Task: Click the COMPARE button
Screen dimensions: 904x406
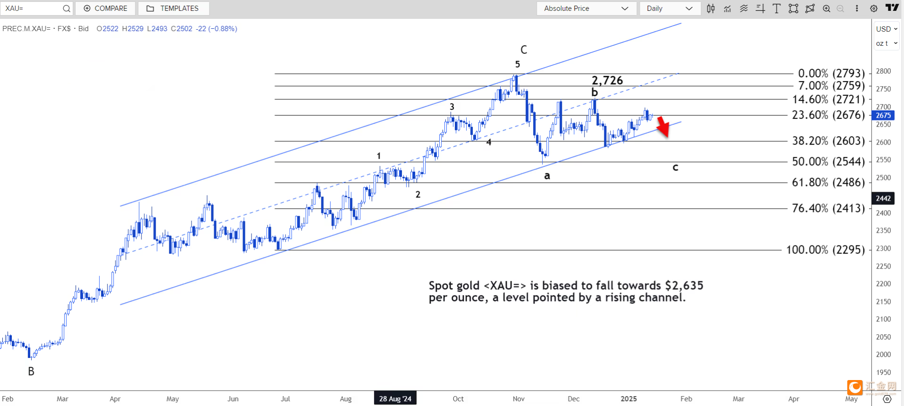Action: point(105,8)
